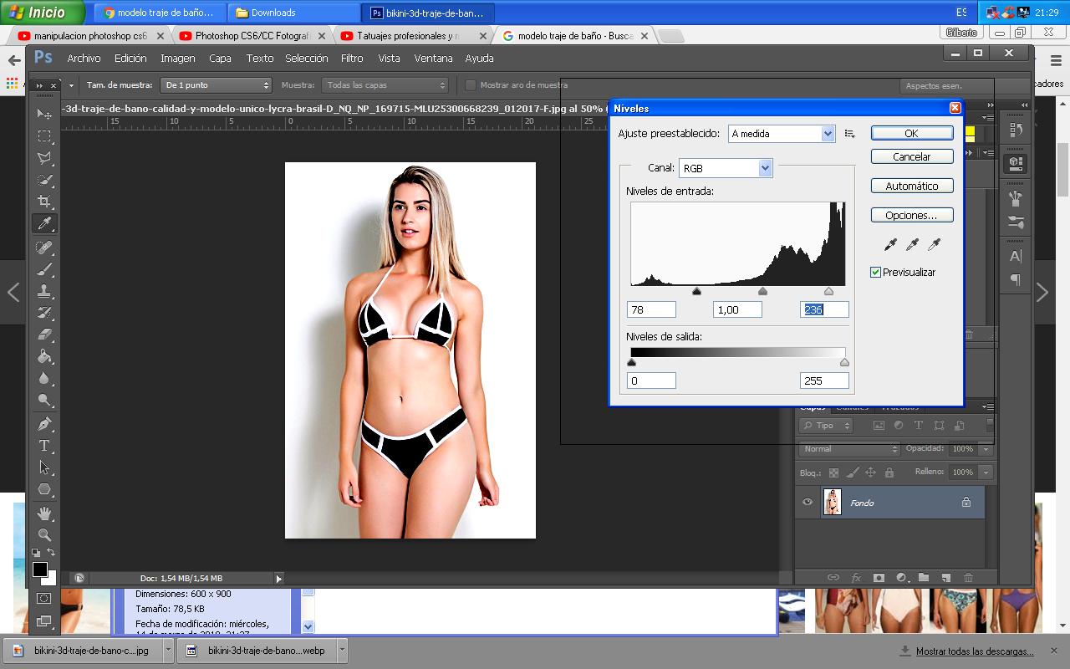1070x669 pixels.
Task: Click the delete layer trash icon
Action: click(968, 577)
